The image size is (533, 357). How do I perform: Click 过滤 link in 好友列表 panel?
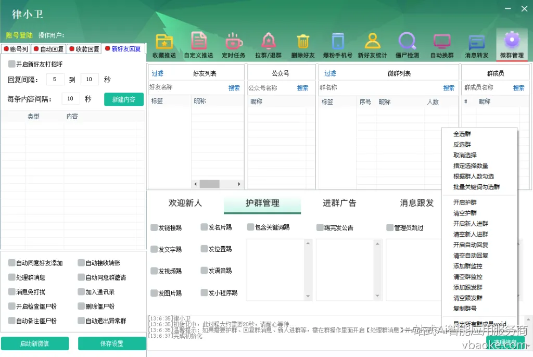(x=157, y=73)
